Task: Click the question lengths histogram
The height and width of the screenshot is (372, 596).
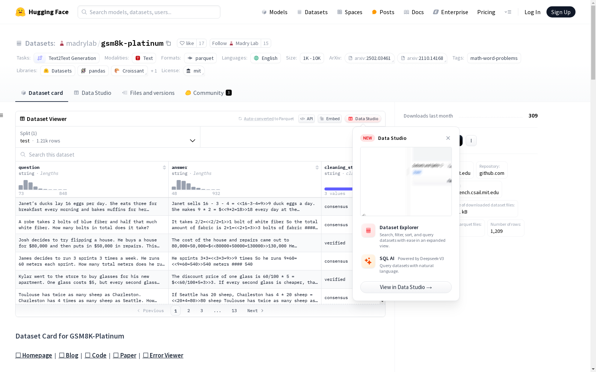Action: 43,185
